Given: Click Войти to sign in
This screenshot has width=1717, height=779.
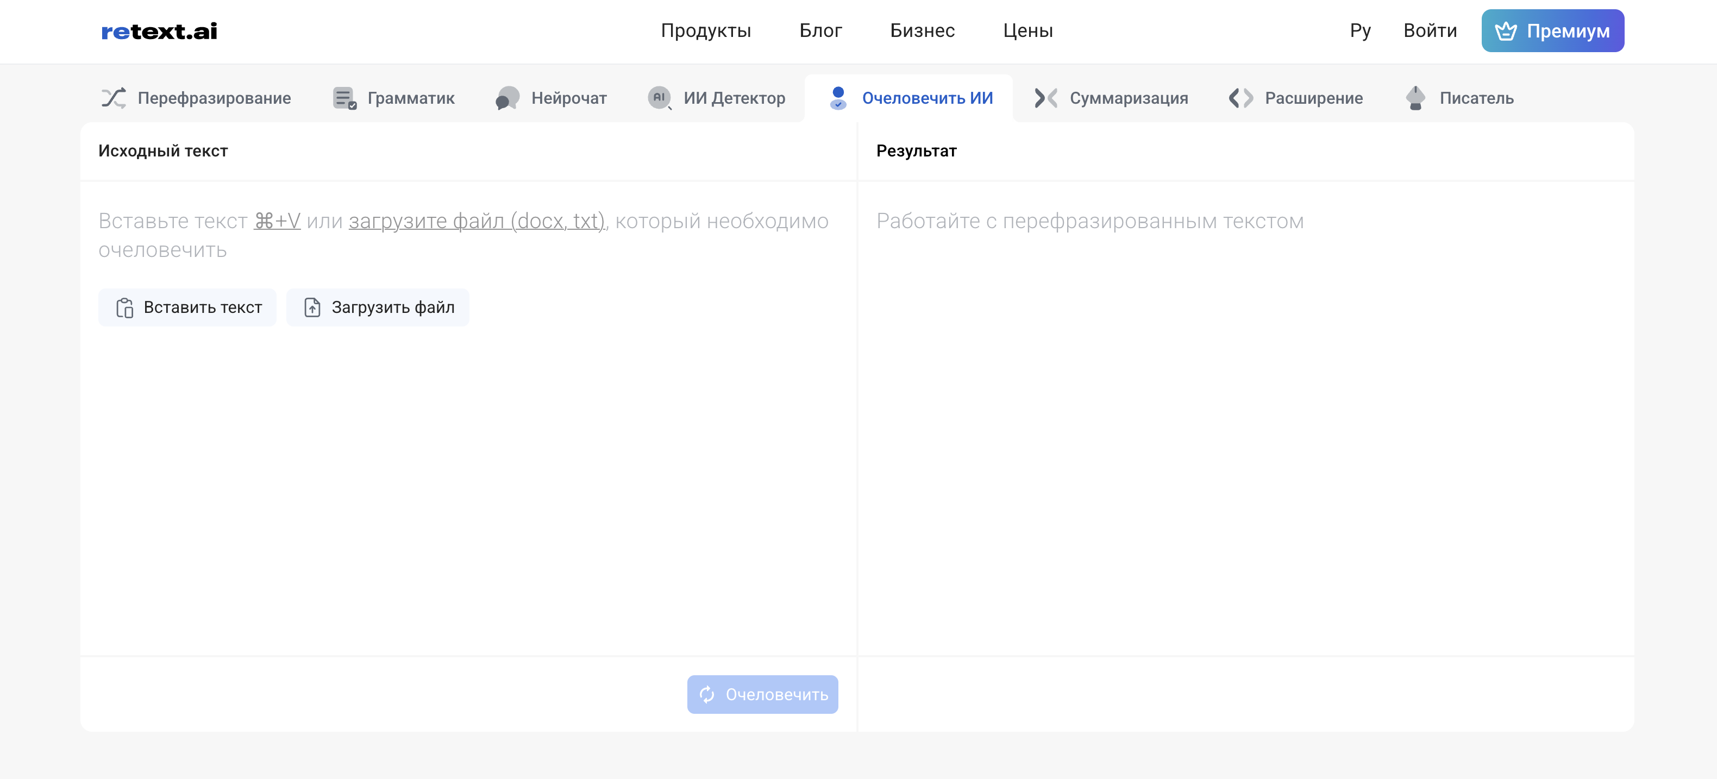Looking at the screenshot, I should [1430, 30].
